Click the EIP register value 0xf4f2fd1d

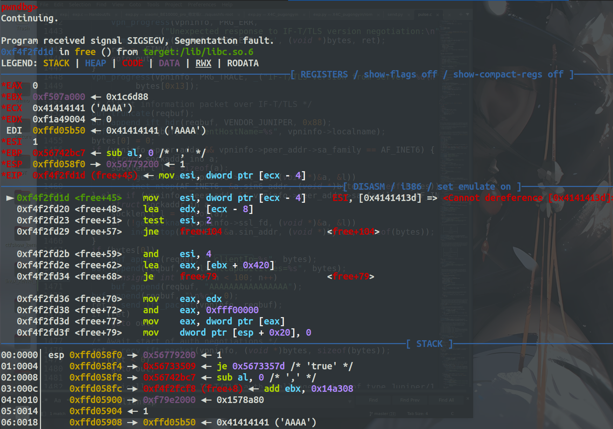point(59,175)
